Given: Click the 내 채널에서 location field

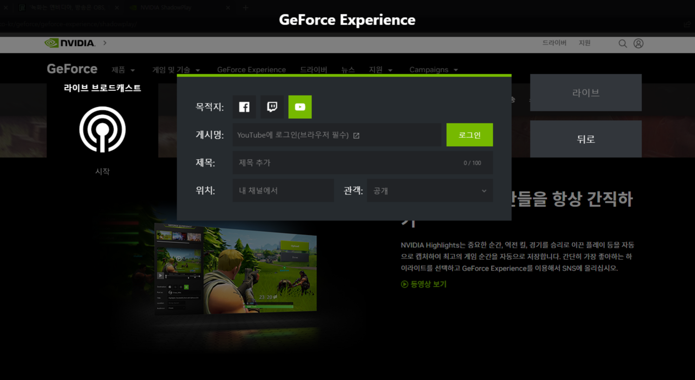Looking at the screenshot, I should 283,191.
